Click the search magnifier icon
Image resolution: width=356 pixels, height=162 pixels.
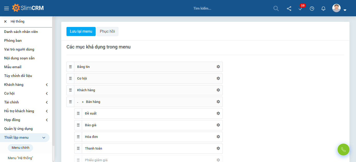tap(276, 9)
